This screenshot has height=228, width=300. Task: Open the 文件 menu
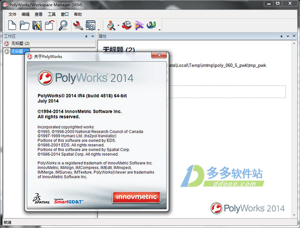pyautogui.click(x=12, y=14)
